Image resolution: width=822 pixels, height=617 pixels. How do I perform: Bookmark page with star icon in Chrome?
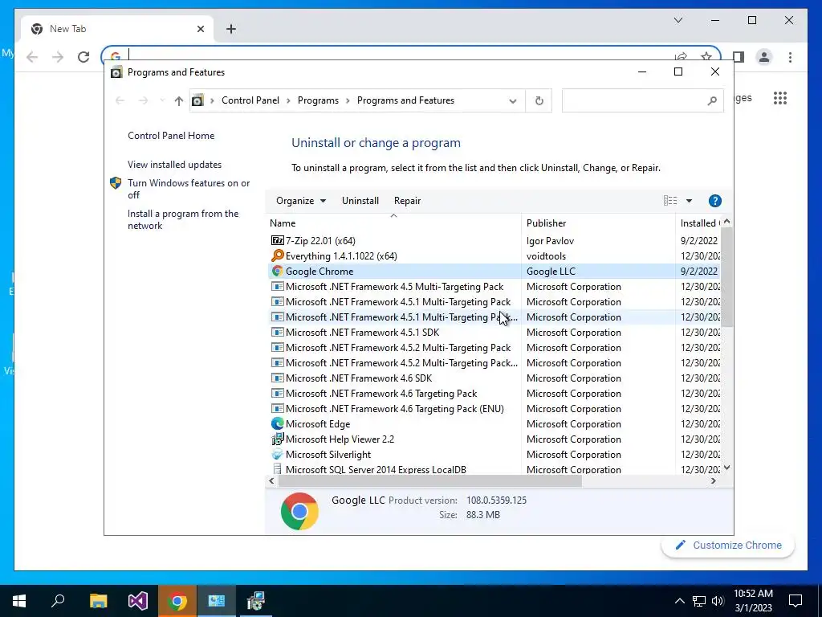706,57
